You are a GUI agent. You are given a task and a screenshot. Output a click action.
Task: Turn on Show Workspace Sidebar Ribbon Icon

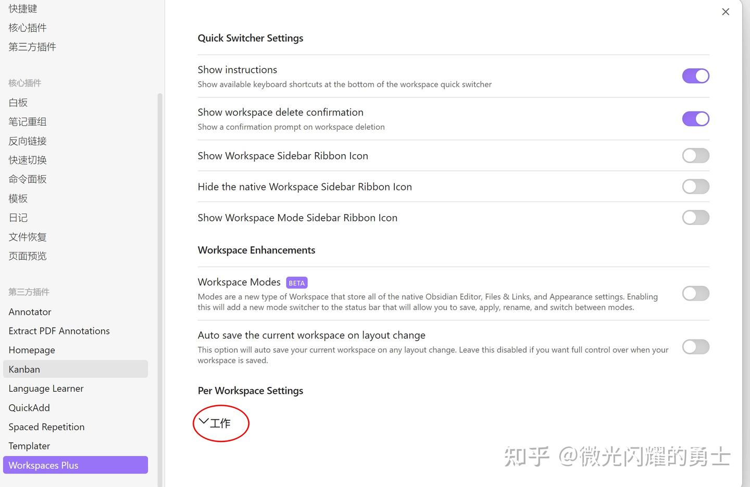(x=696, y=155)
